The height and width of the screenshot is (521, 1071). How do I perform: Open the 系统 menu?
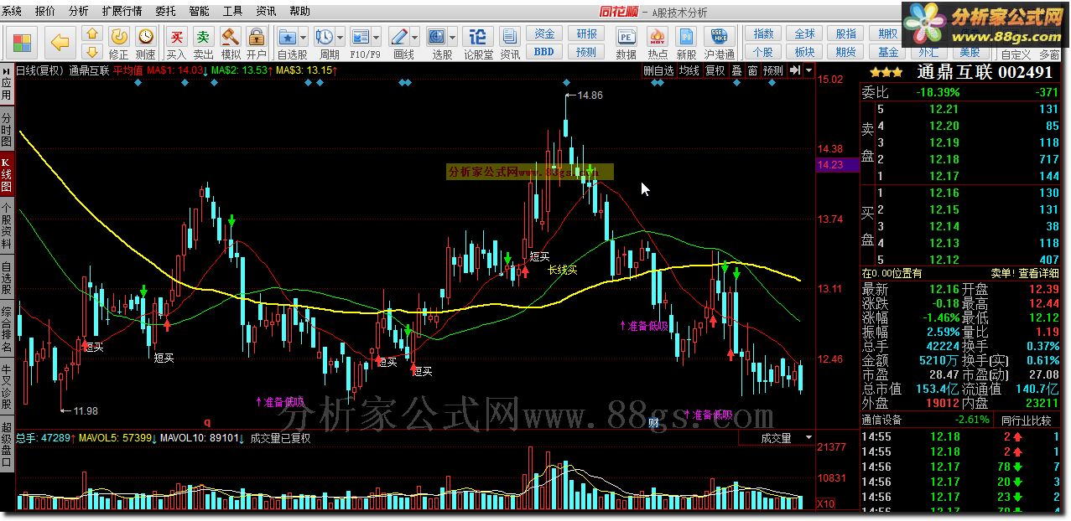[x=13, y=12]
